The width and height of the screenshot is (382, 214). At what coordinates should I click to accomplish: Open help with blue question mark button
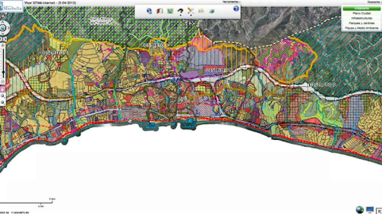click(236, 9)
